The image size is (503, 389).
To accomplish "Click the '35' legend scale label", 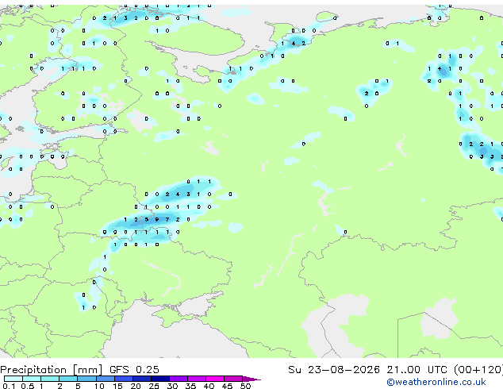I will pos(190,386).
